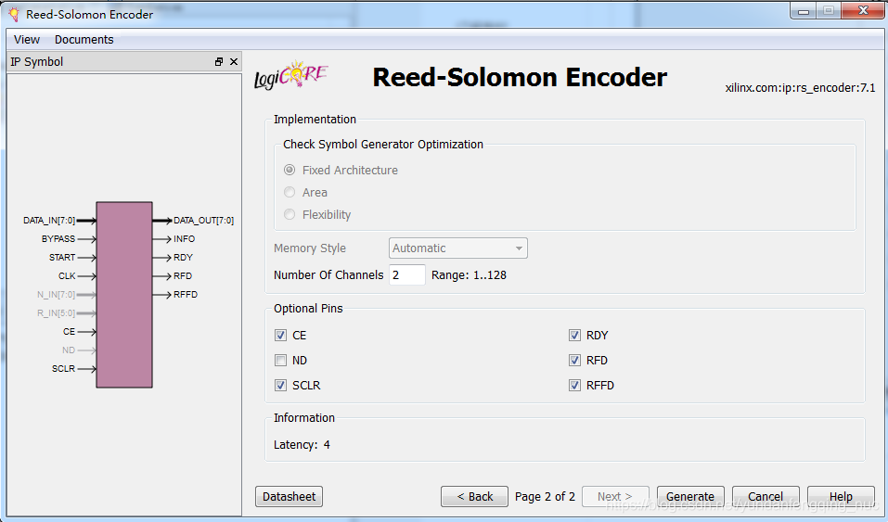This screenshot has height=522, width=888.
Task: Cancel the encoder configuration
Action: [766, 497]
